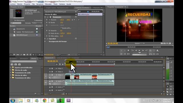Open the Ajustar zoom dropdown

tap(140, 43)
